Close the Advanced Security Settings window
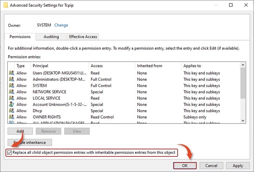 pos(246,5)
